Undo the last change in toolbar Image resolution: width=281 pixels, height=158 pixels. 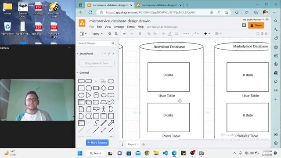pyautogui.click(x=125, y=34)
